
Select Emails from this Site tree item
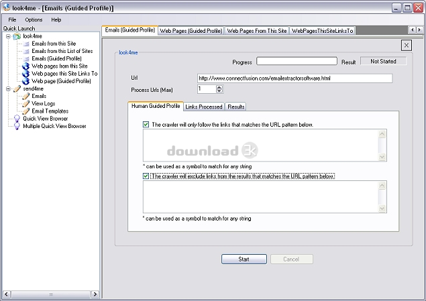54,44
